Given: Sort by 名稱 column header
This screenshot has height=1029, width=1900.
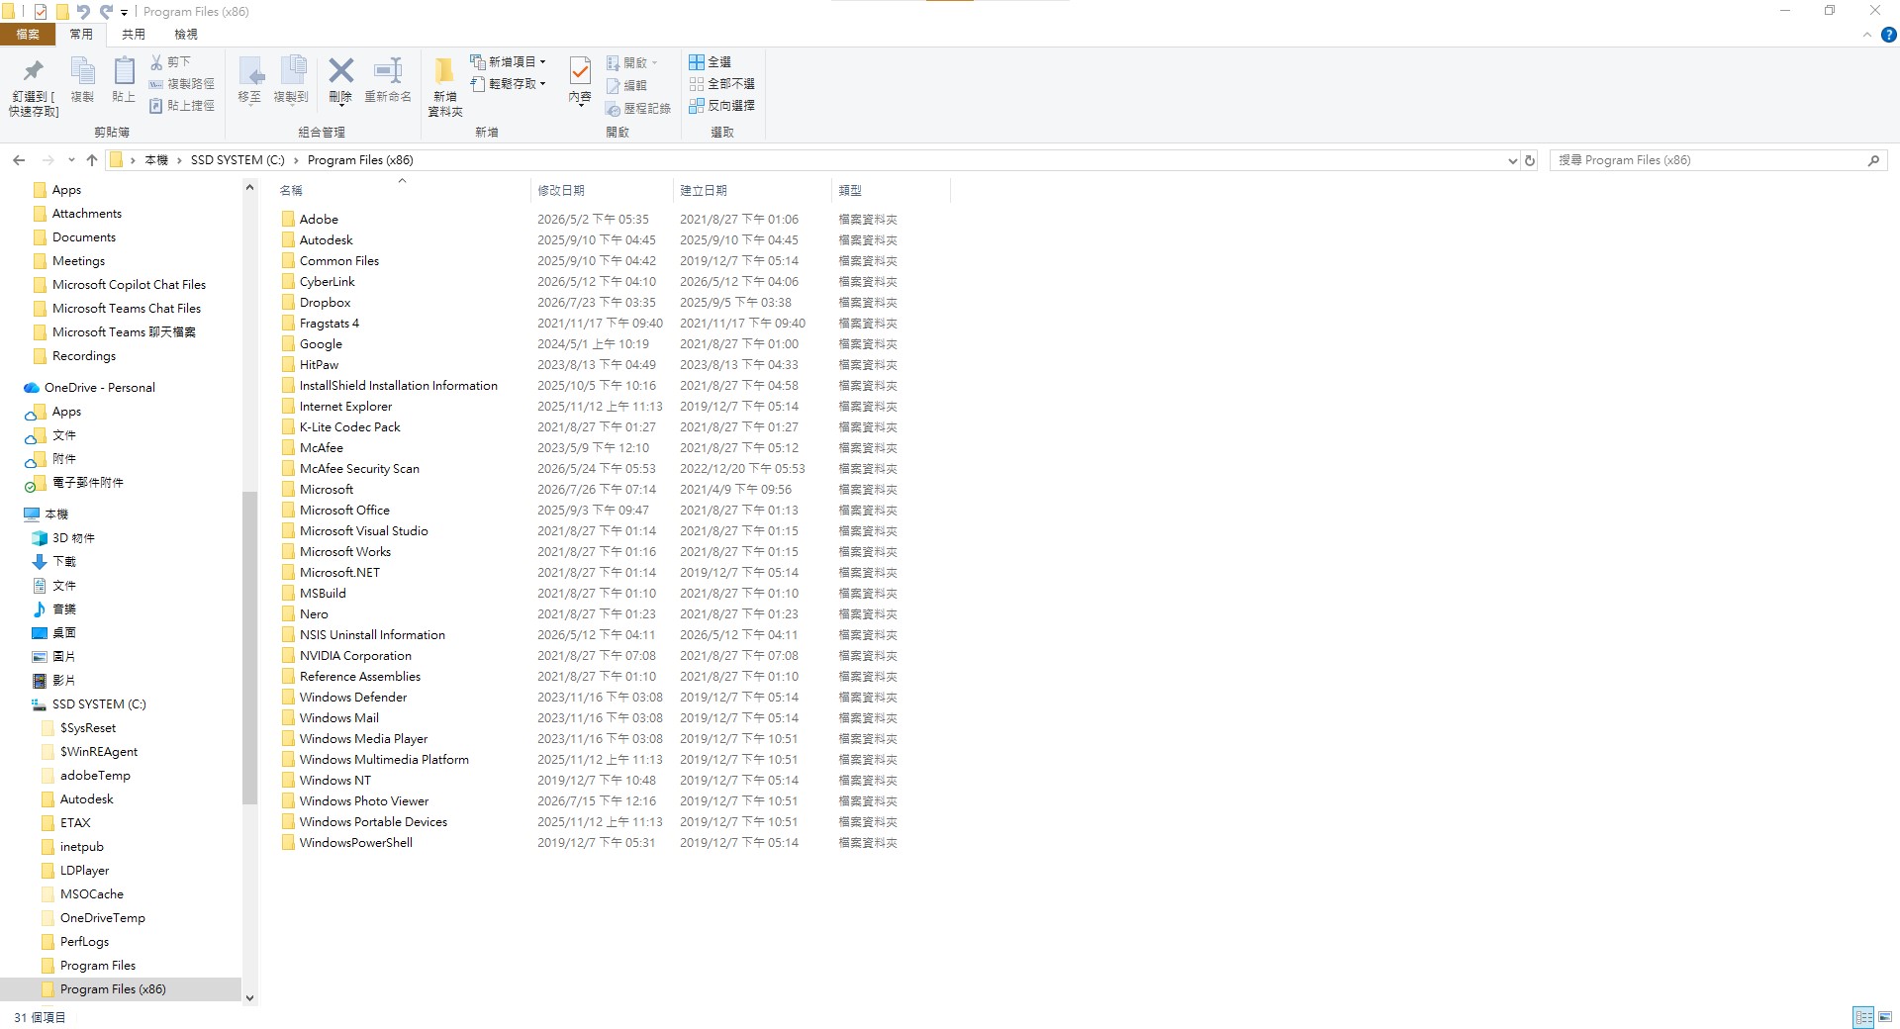Looking at the screenshot, I should click(x=402, y=190).
